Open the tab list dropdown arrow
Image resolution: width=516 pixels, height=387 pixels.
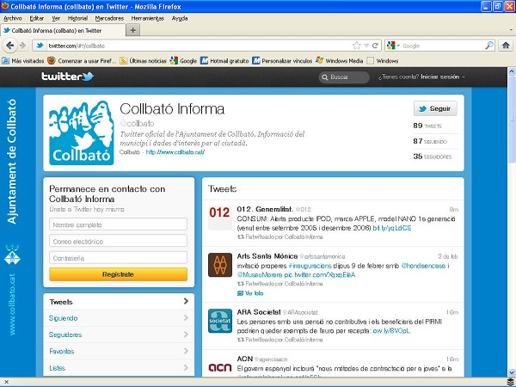(510, 30)
